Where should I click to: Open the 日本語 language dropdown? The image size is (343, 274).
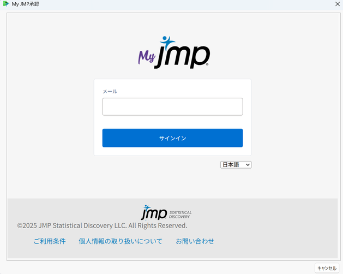(x=236, y=165)
